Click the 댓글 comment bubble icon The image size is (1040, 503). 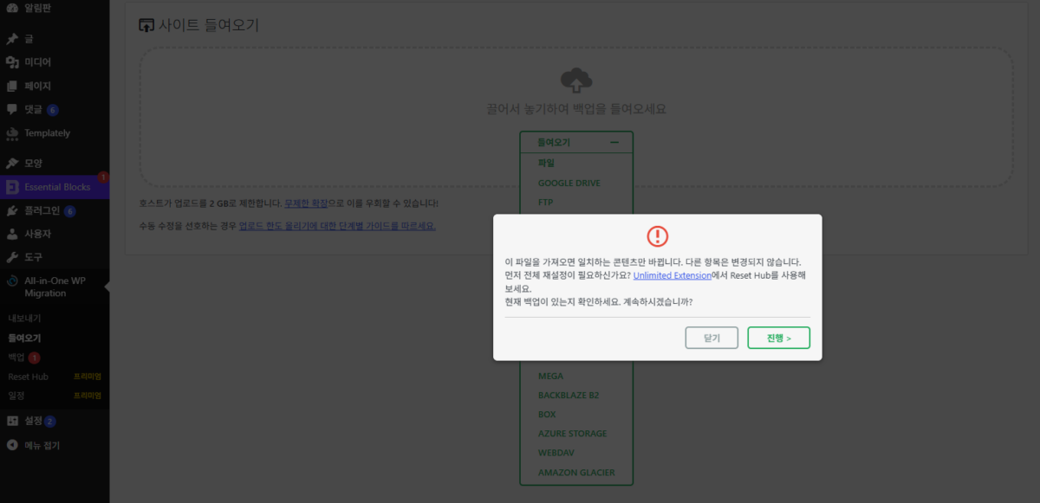(x=12, y=110)
